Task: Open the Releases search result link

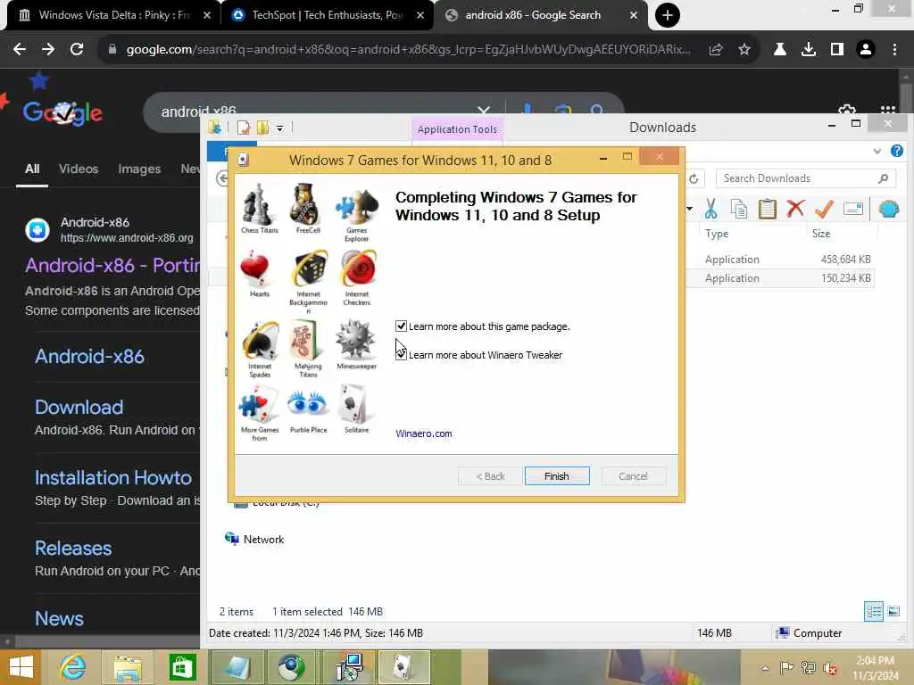Action: tap(73, 549)
